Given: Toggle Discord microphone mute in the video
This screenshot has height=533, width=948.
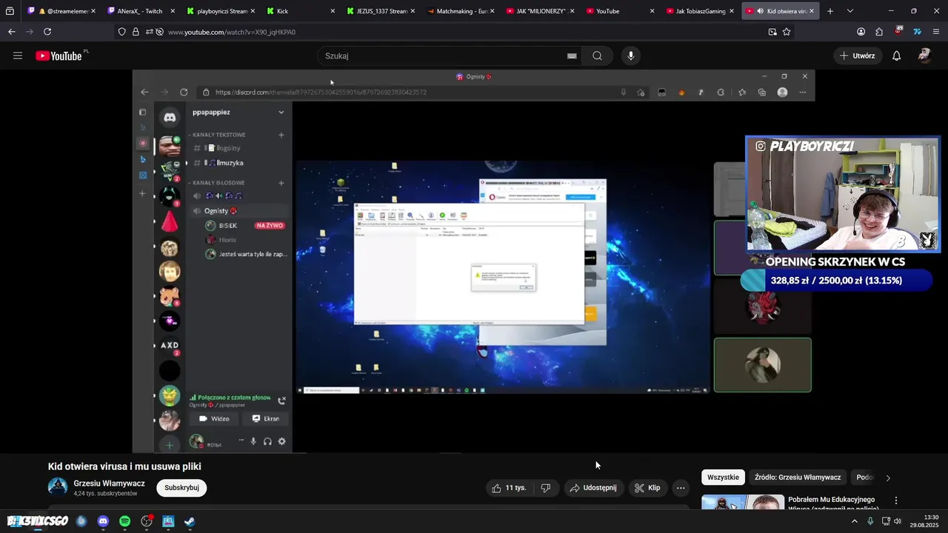Looking at the screenshot, I should click(253, 441).
